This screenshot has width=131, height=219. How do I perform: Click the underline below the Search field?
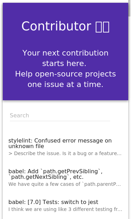(60, 121)
